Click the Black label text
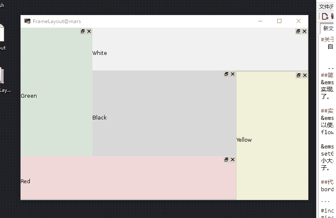Viewport: 336px width, 218px height. coord(100,118)
